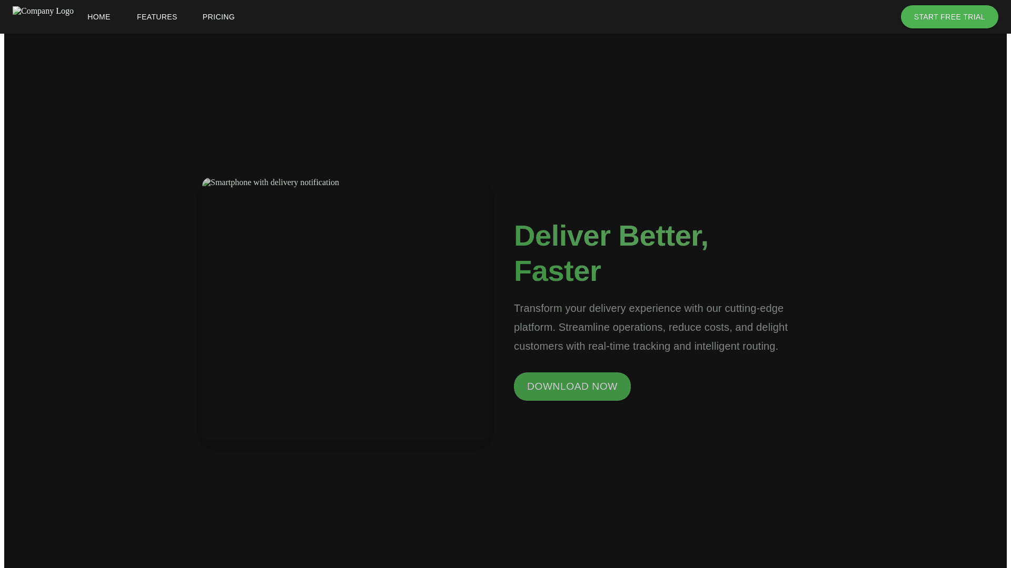Click the word 'Faster' in the heading
The image size is (1011, 568).
557,271
